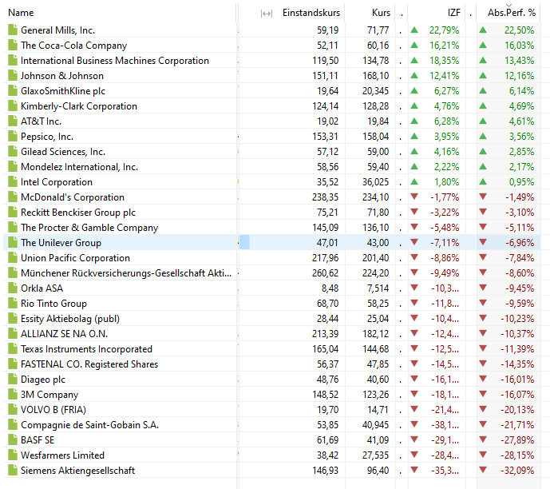The image size is (550, 489).
Task: Click the IZF value 12,41%
Action: pyautogui.click(x=445, y=75)
